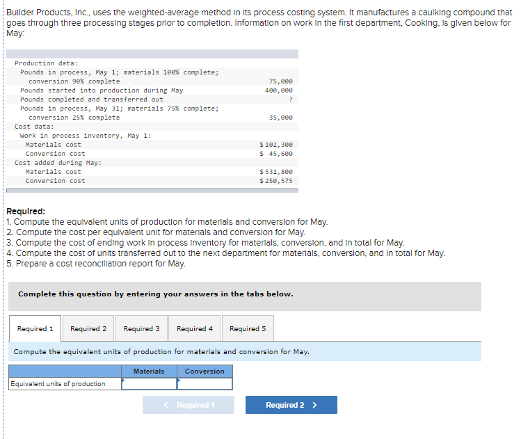This screenshot has width=521, height=439.
Task: Open the Required 2 tab
Action: (88, 328)
